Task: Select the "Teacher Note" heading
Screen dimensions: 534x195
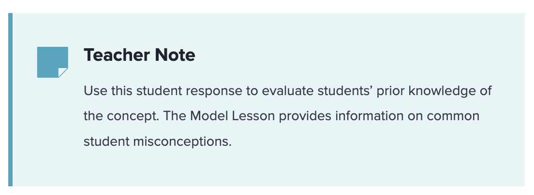Action: coord(139,55)
